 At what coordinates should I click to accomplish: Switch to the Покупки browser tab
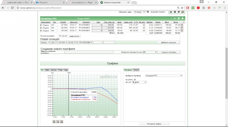pyautogui.click(x=50, y=3)
